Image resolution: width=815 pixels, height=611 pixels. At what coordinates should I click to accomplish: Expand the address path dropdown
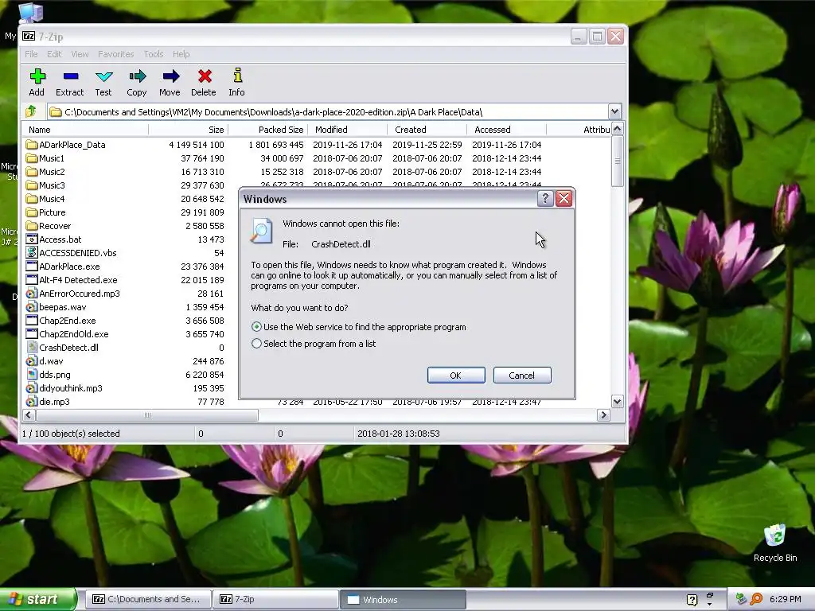[614, 111]
